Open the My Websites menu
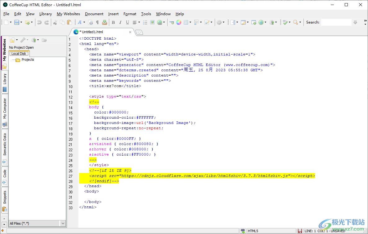The height and width of the screenshot is (234, 368). click(x=68, y=14)
